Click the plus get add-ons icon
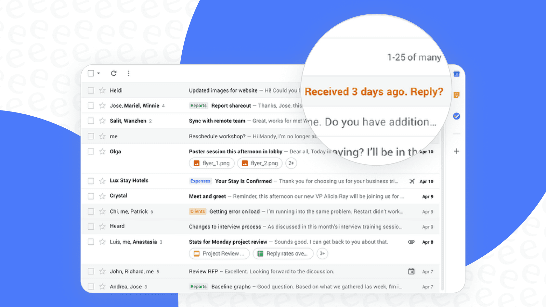Screen dimensions: 546x307 pyautogui.click(x=457, y=151)
